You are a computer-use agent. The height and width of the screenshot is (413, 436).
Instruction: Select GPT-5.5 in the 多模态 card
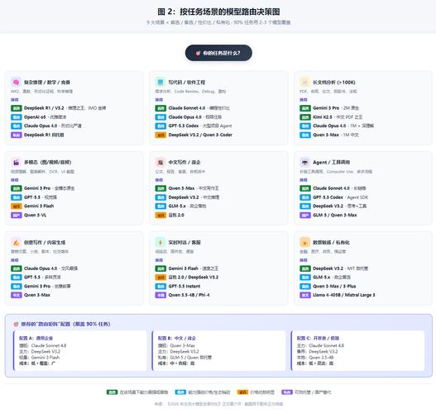point(34,197)
